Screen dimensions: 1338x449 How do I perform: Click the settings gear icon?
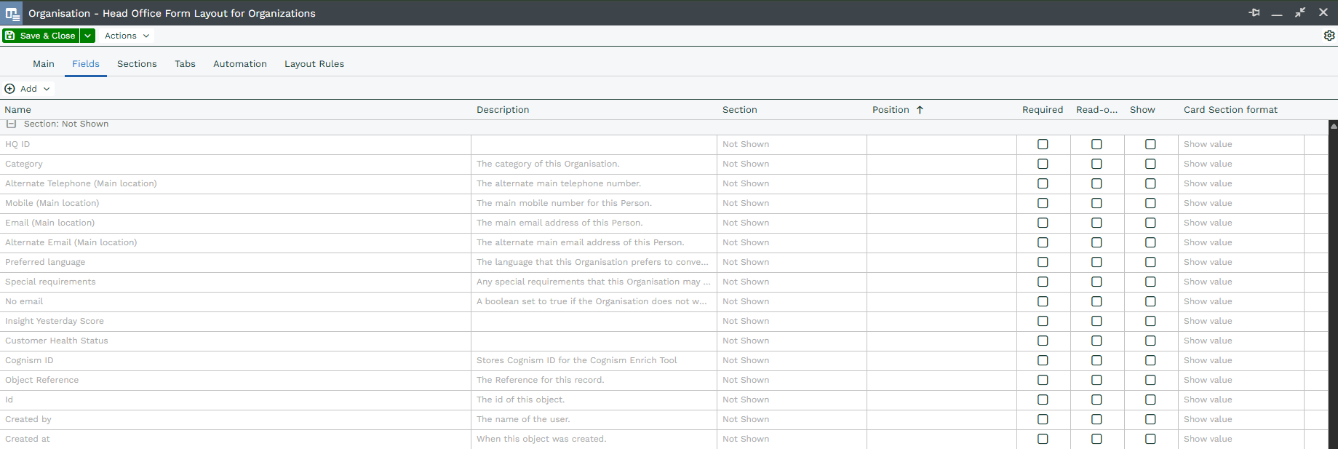coord(1329,36)
